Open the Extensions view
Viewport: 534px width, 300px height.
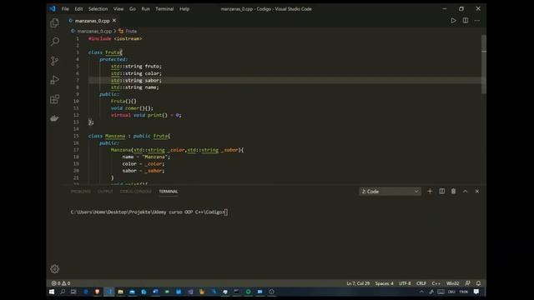pos(54,99)
